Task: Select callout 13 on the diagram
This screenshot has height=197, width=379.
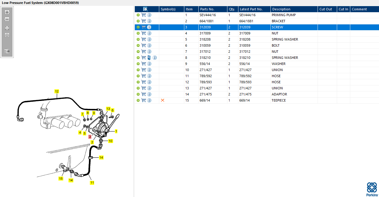Action: [x=108, y=109]
